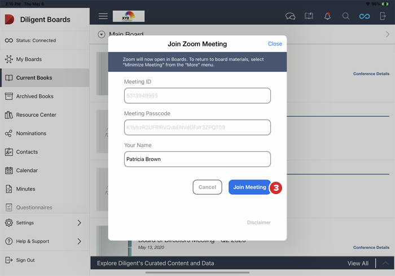Expand the Settings submenu chevron
The height and width of the screenshot is (276, 395).
click(x=79, y=223)
